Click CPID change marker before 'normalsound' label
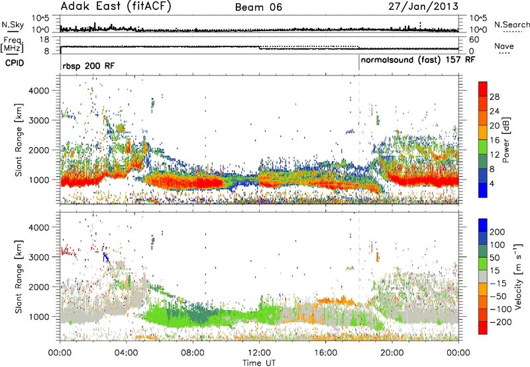This screenshot has height=367, width=530. 359,63
